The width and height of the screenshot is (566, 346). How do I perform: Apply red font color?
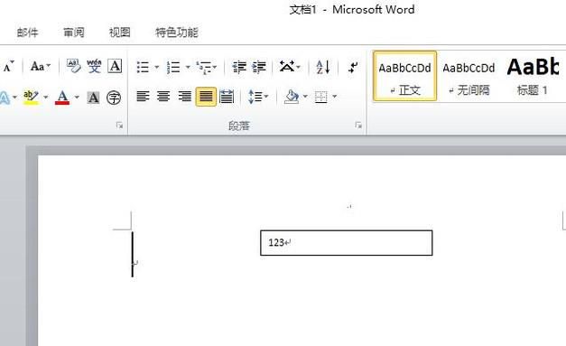click(x=62, y=98)
